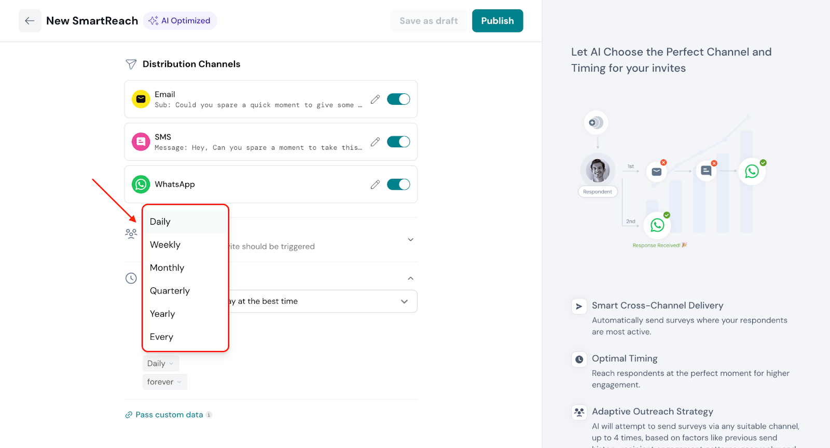Click the Publish button
This screenshot has width=830, height=448.
[497, 21]
